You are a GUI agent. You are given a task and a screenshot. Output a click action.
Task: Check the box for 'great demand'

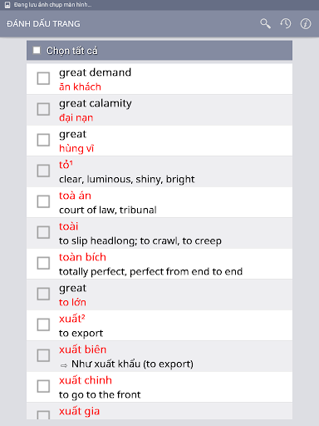click(43, 78)
